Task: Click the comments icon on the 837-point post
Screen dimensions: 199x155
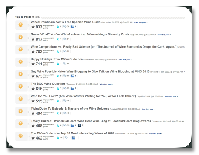Action: tap(65, 27)
